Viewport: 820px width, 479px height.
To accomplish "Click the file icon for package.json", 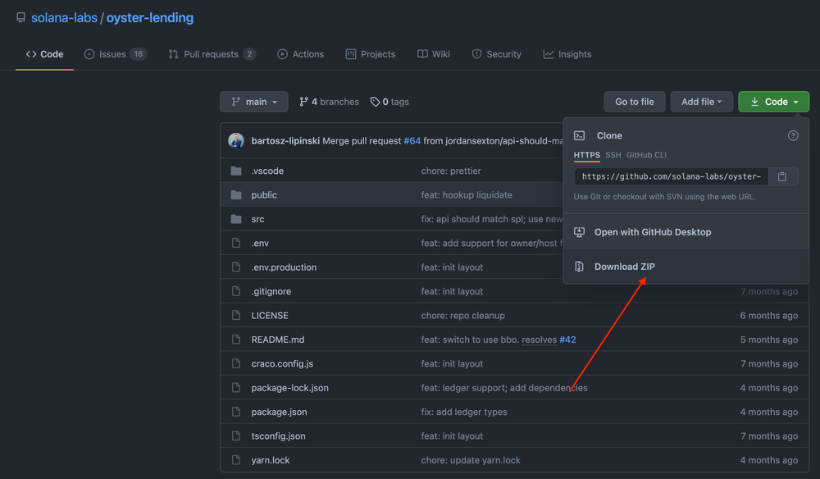I will tap(236, 412).
